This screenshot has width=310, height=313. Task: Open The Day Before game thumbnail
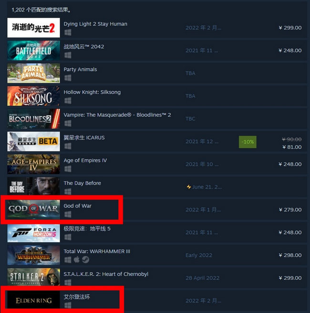click(x=33, y=187)
